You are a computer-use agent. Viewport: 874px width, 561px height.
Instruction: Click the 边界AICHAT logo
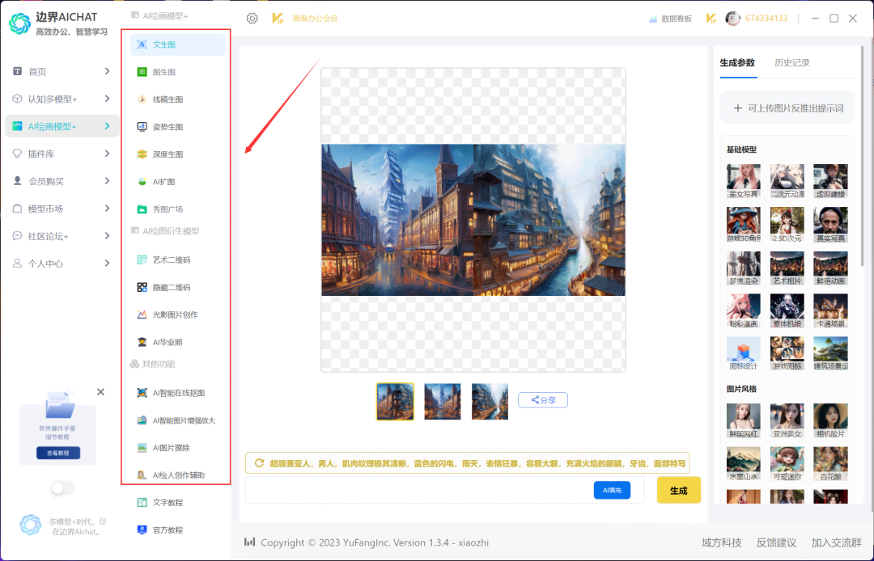(20, 23)
